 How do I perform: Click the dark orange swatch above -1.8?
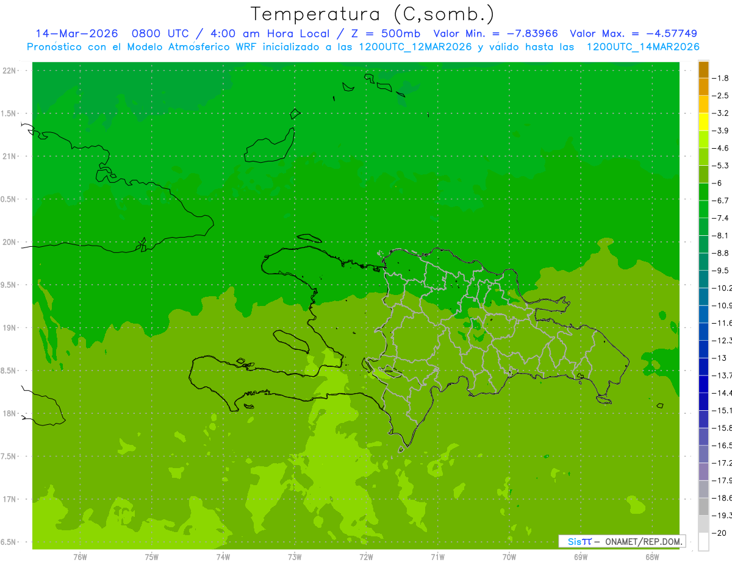point(703,69)
